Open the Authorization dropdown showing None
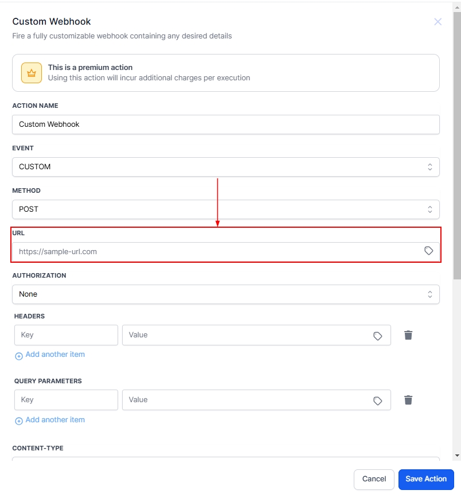 pyautogui.click(x=225, y=294)
